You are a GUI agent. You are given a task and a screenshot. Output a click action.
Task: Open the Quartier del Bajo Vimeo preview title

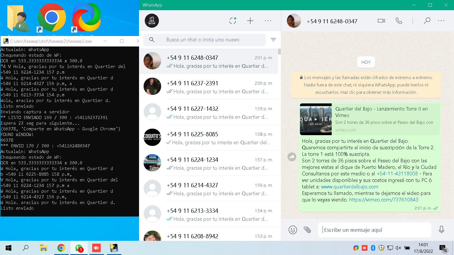tap(381, 112)
